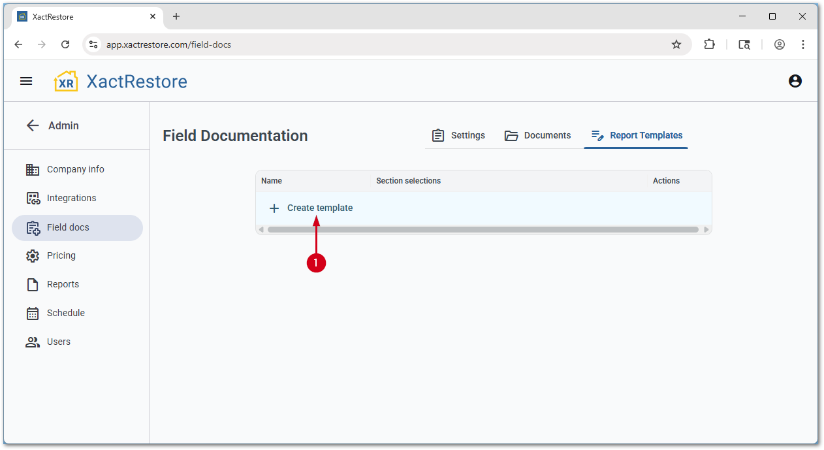Open the hamburger navigation menu
824x450 pixels.
pyautogui.click(x=26, y=81)
